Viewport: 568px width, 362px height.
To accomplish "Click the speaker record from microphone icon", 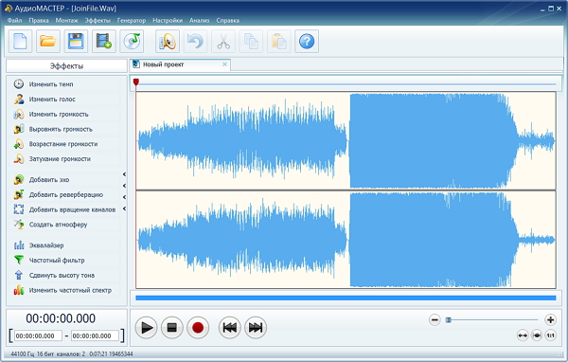I will coord(167,41).
